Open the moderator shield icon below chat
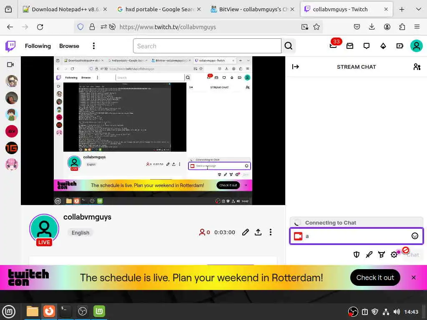 pos(356,255)
